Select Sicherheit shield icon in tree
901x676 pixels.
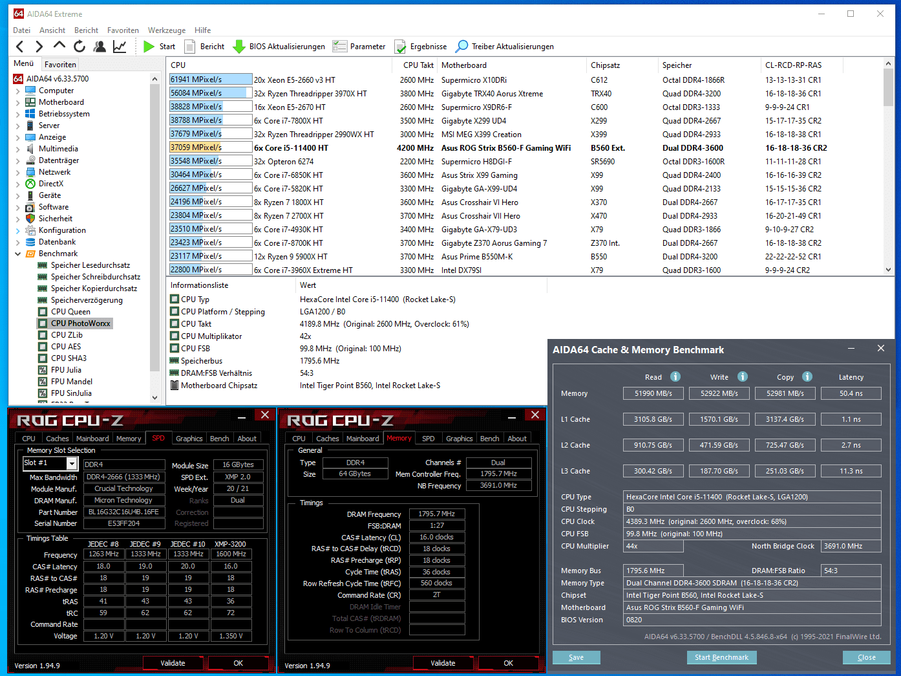pos(30,219)
